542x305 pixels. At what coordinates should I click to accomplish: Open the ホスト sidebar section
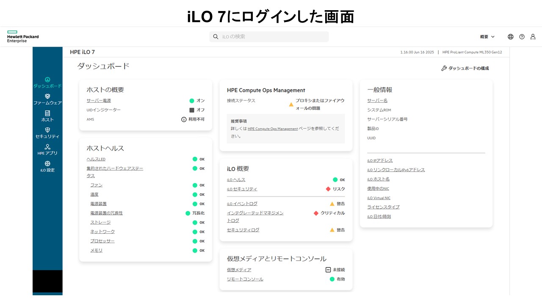coord(47,116)
